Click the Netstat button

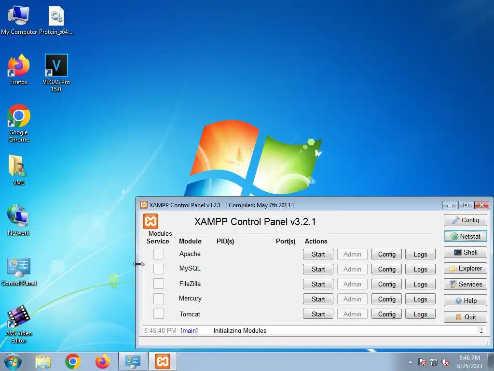[466, 236]
